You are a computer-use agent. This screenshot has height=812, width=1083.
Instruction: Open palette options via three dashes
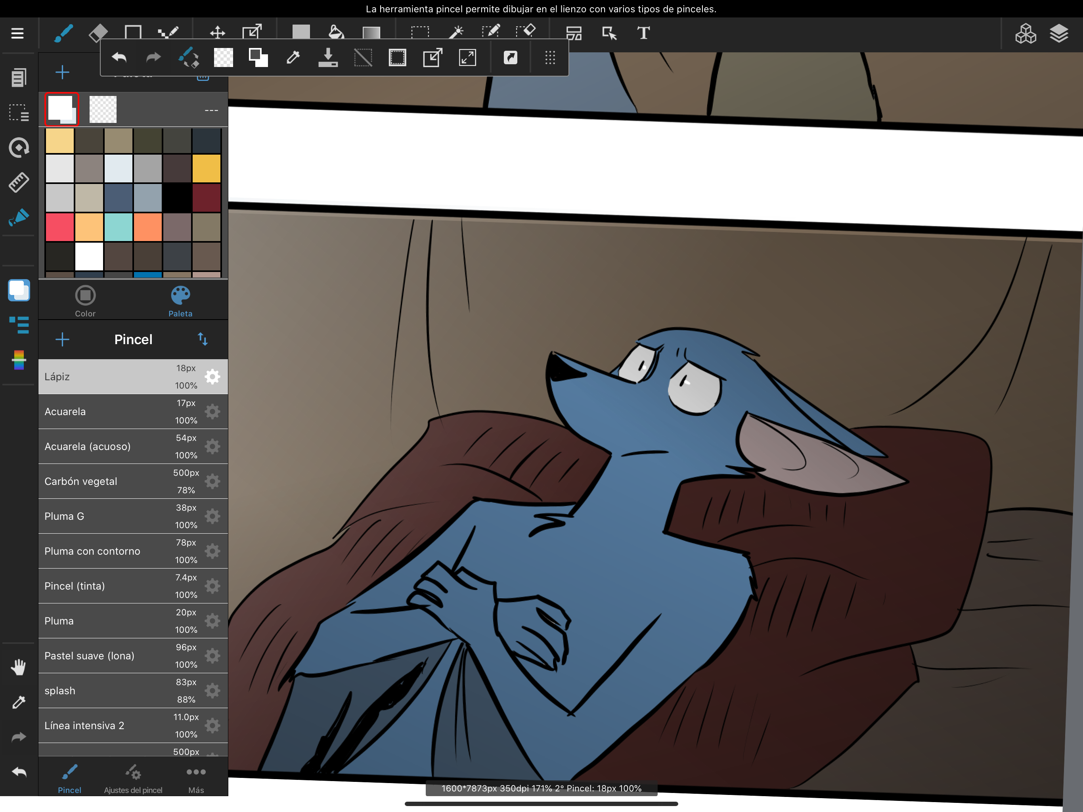coord(211,110)
